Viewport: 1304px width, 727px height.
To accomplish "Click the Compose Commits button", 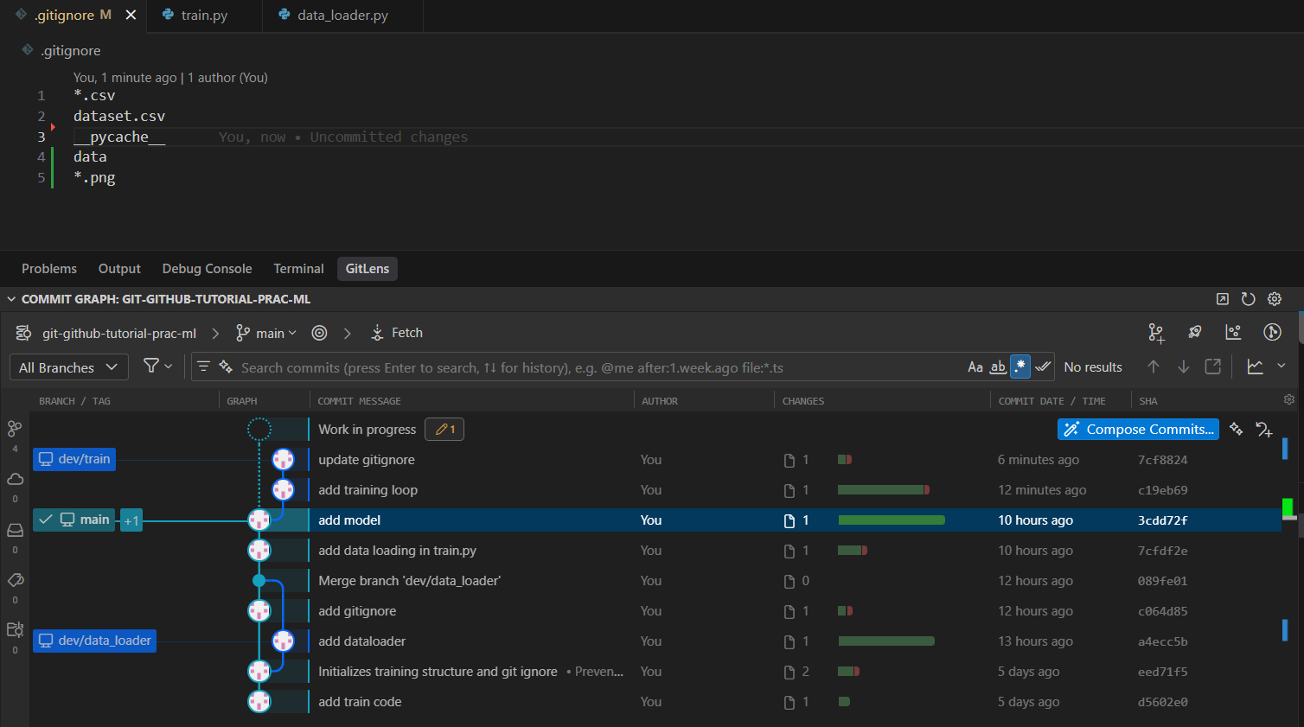I will point(1137,429).
